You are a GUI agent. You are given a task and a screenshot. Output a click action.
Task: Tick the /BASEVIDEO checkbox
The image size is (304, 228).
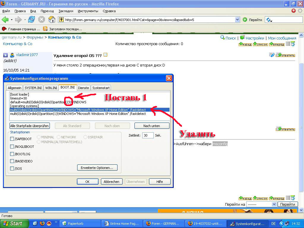[12, 161]
